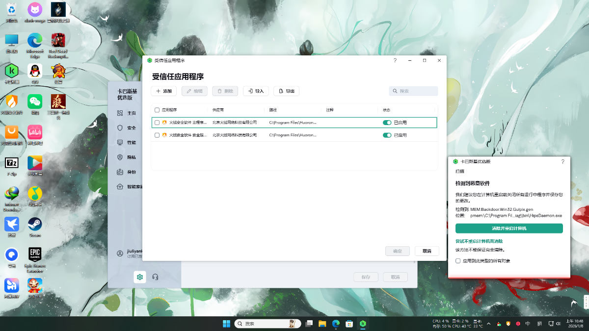Open Microsoft Store from the taskbar

(x=349, y=324)
